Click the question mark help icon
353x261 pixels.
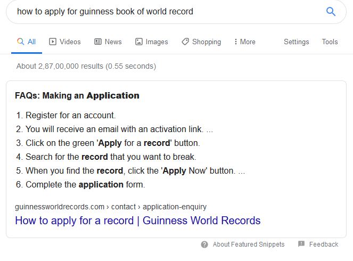click(204, 244)
